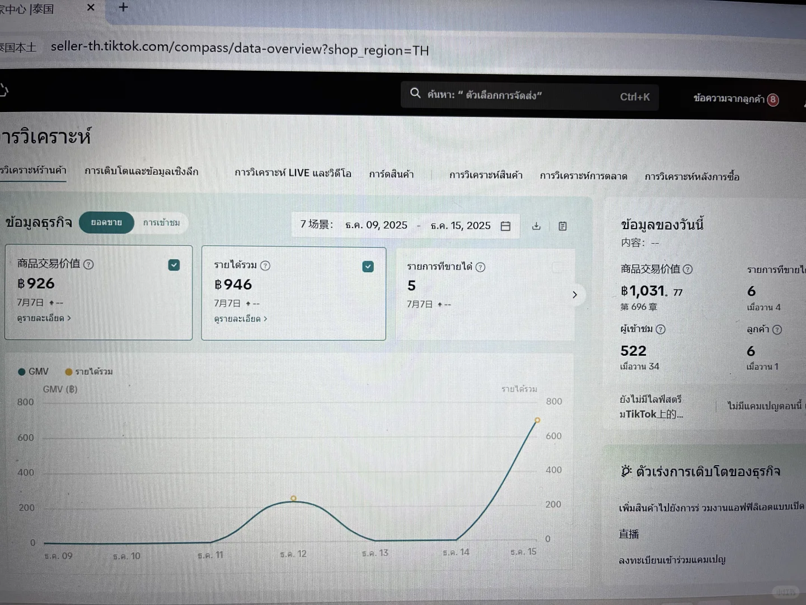Open ดูรายละเอียด under ฿926
The width and height of the screenshot is (806, 605).
44,318
